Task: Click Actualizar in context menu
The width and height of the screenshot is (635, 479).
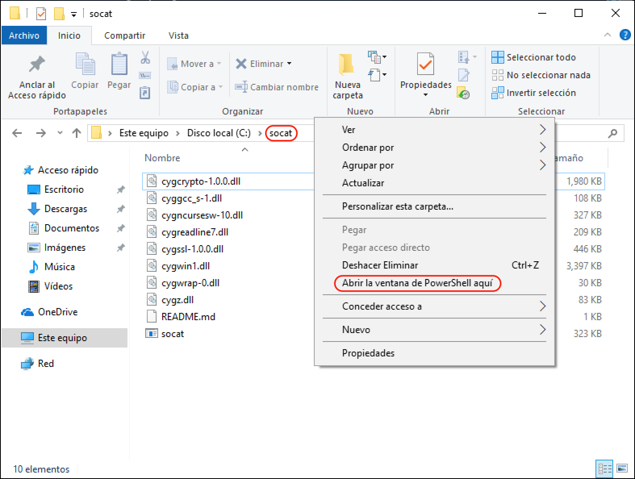Action: (x=434, y=183)
